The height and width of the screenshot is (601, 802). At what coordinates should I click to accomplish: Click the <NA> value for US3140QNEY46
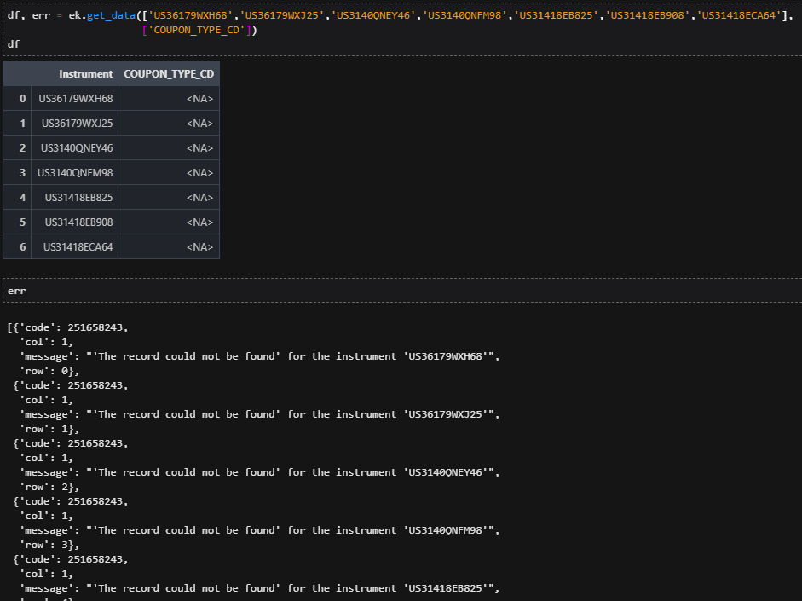pyautogui.click(x=169, y=147)
